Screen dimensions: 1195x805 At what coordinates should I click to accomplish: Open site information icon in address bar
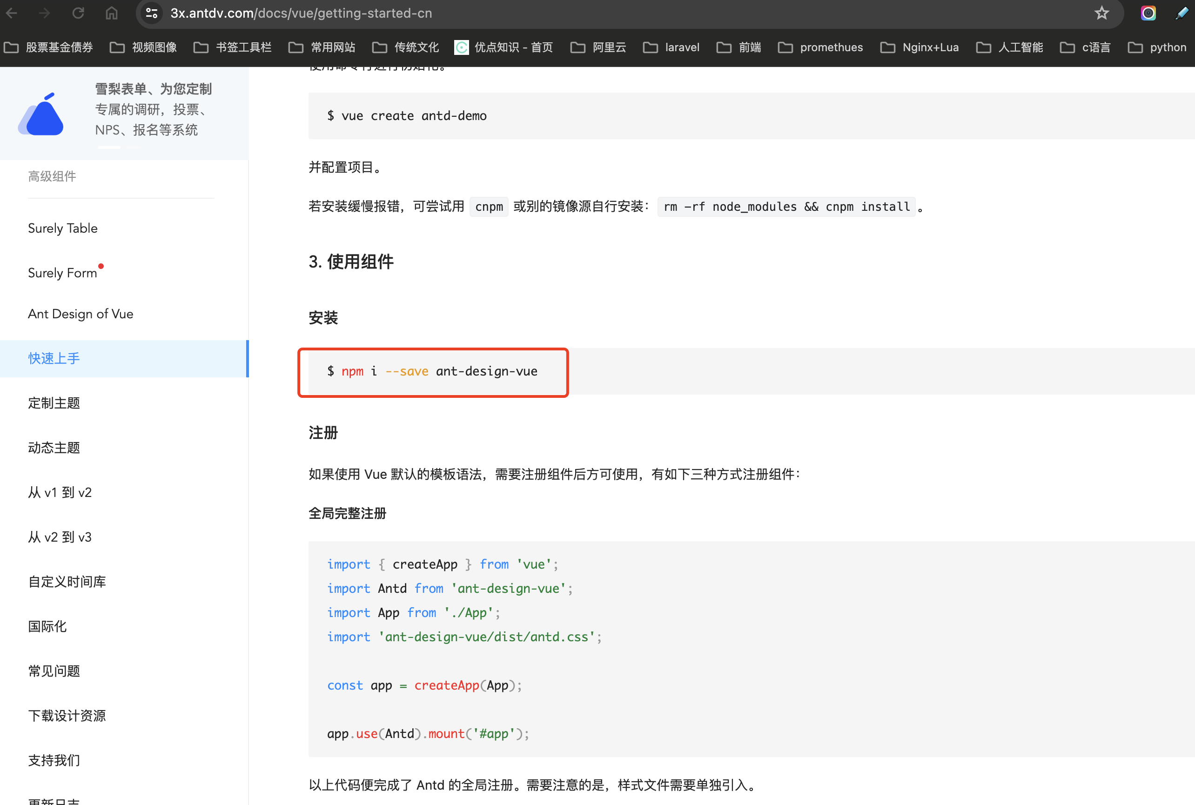pyautogui.click(x=151, y=13)
